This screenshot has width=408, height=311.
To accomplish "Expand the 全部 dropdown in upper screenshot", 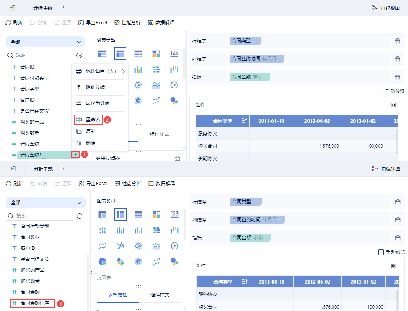I will click(46, 42).
